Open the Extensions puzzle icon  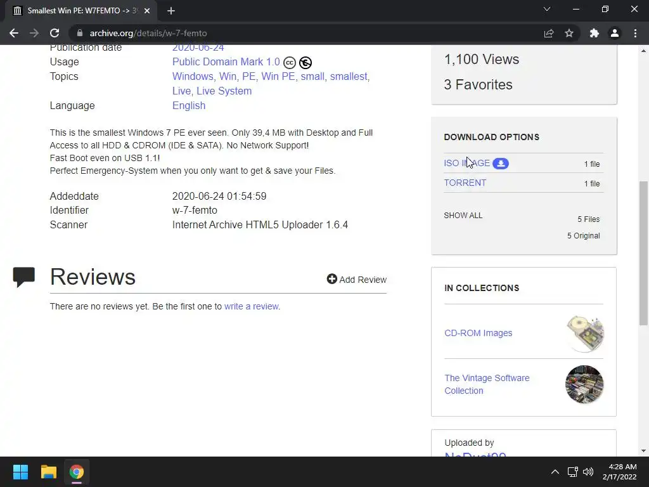click(594, 33)
